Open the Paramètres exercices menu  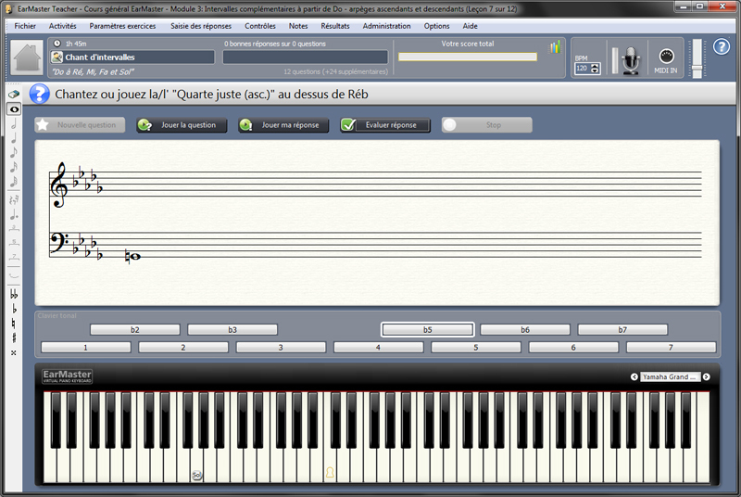coord(122,26)
